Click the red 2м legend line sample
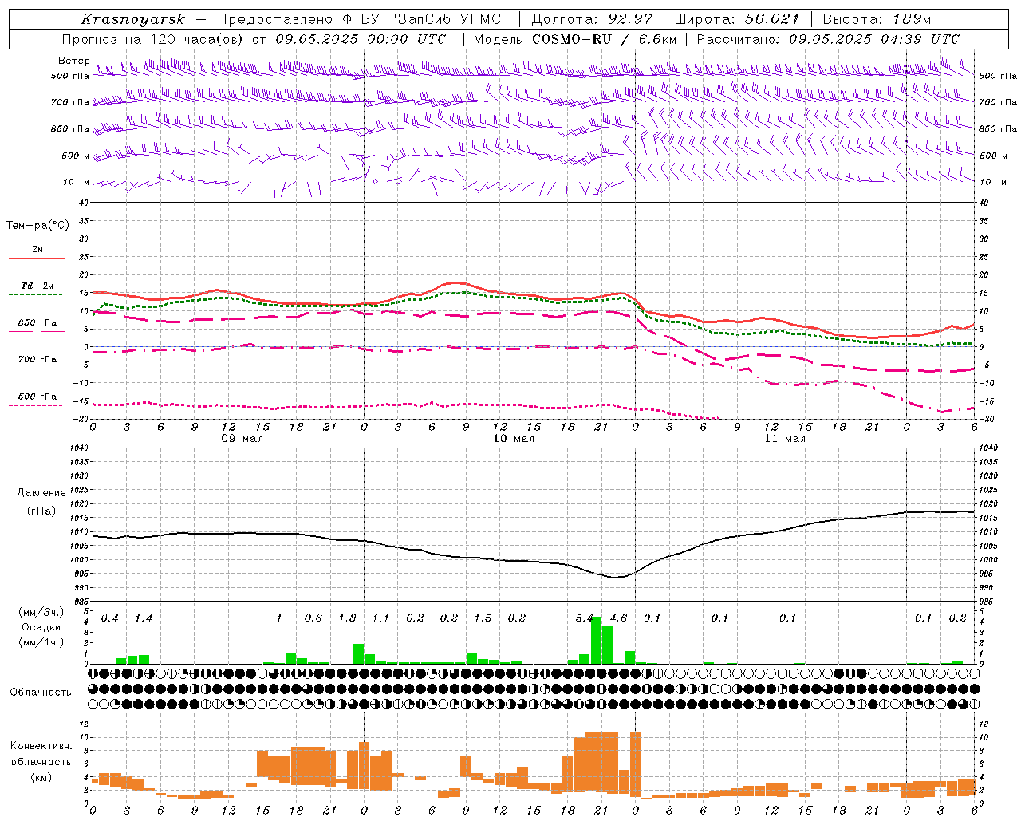The height and width of the screenshot is (817, 1021). pyautogui.click(x=37, y=259)
